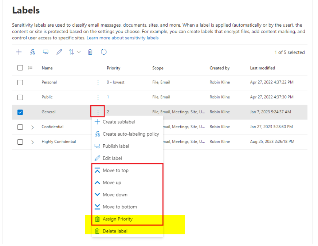The width and height of the screenshot is (318, 246).
Task: Expand the Confidential label sublabels
Action: pyautogui.click(x=32, y=127)
